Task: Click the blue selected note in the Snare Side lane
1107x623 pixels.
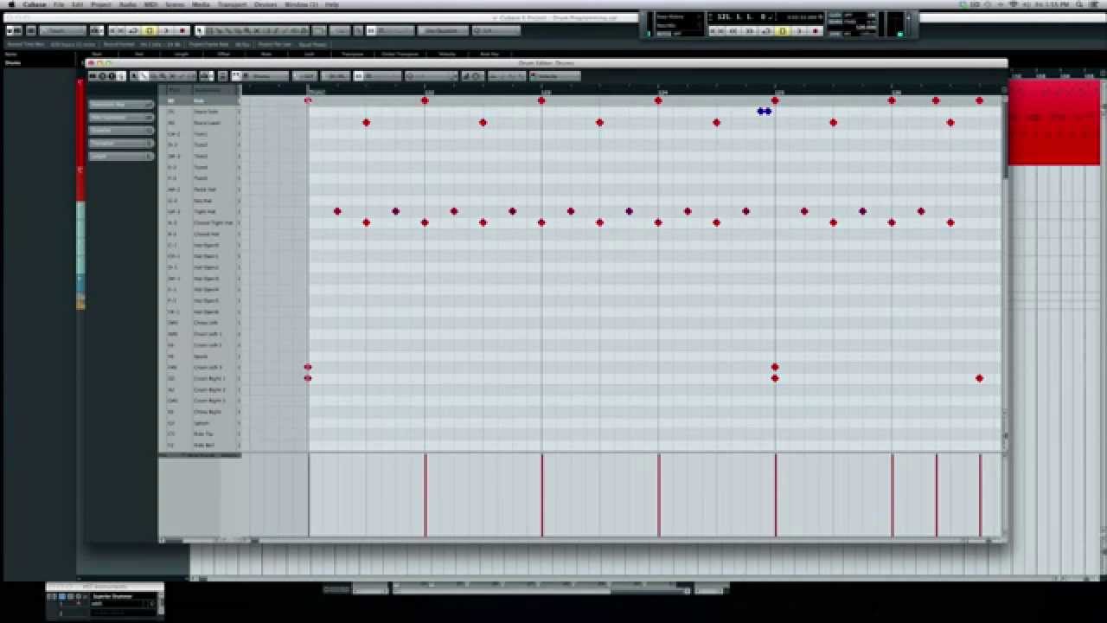Action: click(765, 111)
